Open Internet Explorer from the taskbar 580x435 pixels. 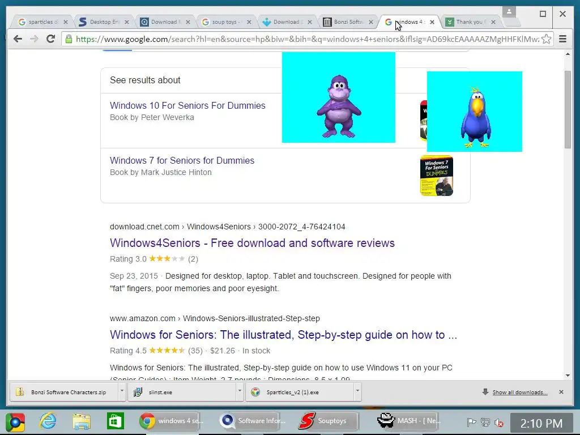48,421
